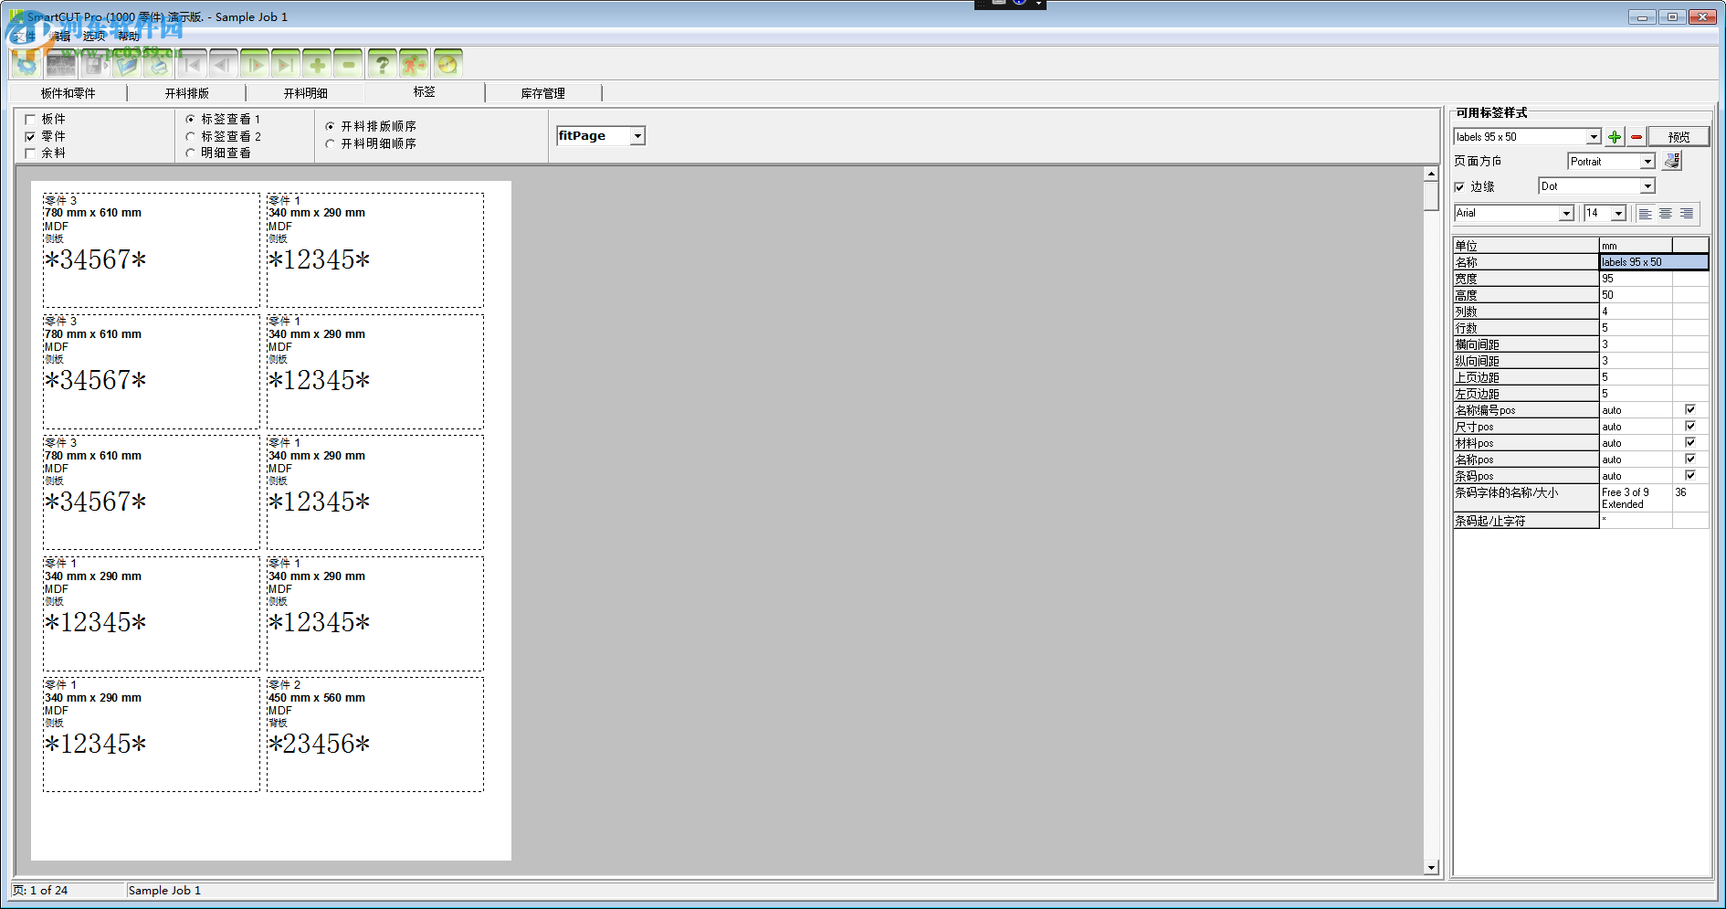Screen dimensions: 1726x909
Task: Go to last page toolbar button
Action: (286, 65)
